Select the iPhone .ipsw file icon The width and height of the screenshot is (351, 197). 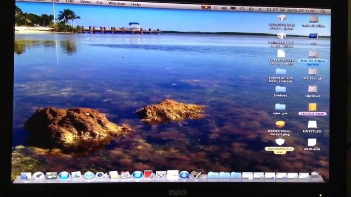(x=281, y=36)
